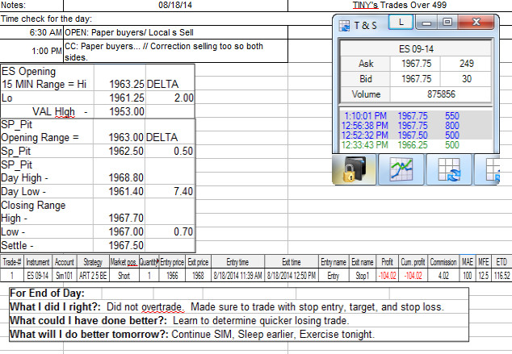This screenshot has width=512, height=354.
Task: Click the Ask size 249
Action: pos(466,64)
